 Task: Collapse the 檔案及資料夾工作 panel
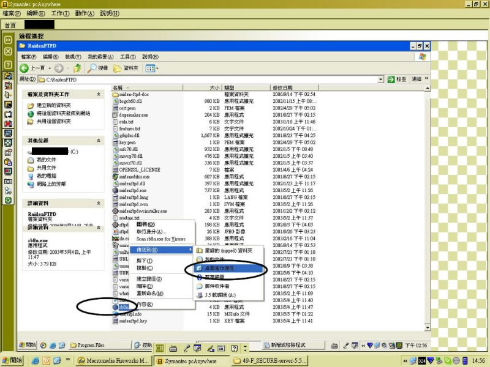click(99, 94)
